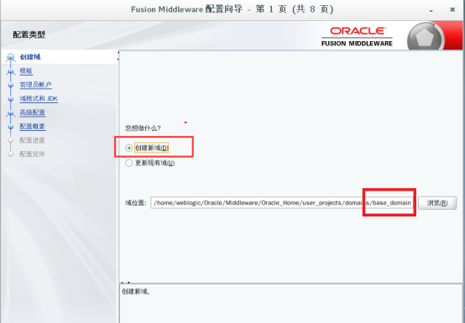Image resolution: width=465 pixels, height=323 pixels.
Task: Click the Oracle pentagon logo sphere
Action: (425, 38)
